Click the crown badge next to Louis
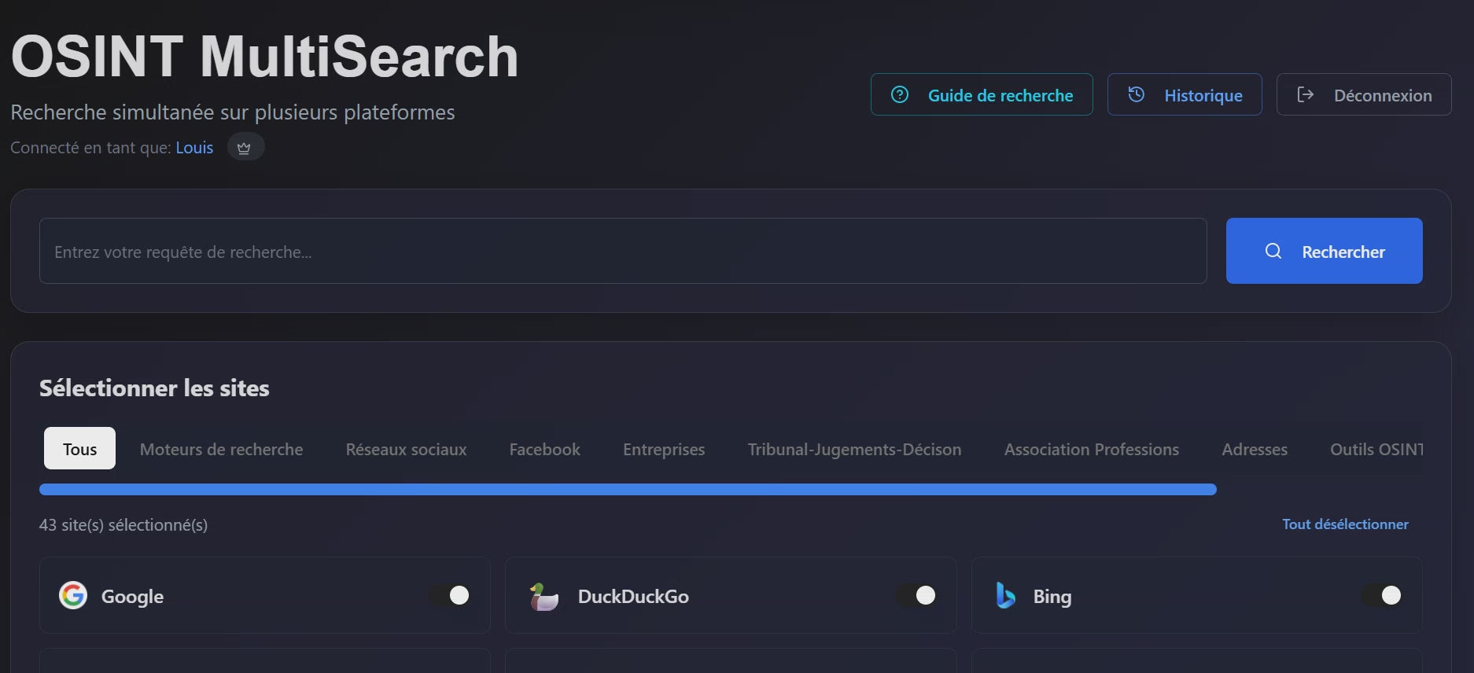Image resolution: width=1474 pixels, height=673 pixels. point(245,148)
